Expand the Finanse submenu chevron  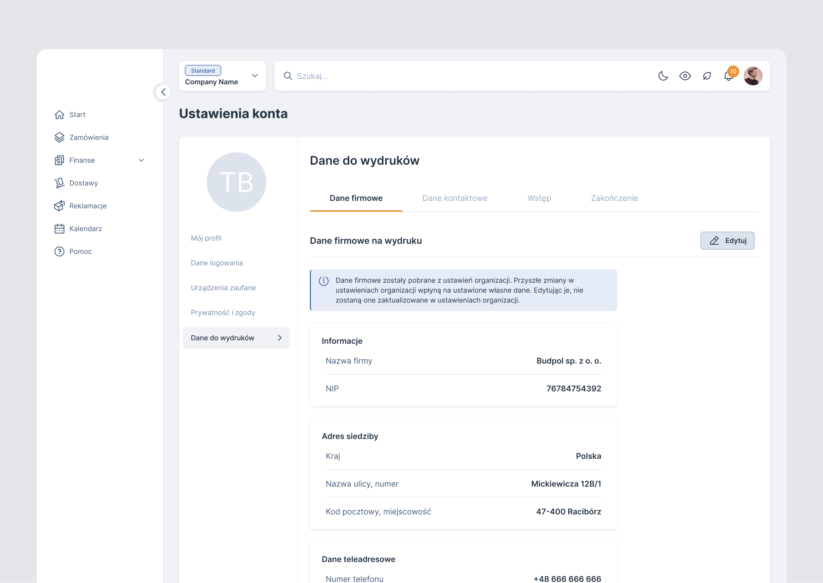click(141, 160)
